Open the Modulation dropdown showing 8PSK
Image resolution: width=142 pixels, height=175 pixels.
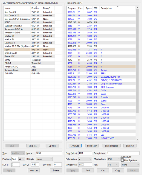[x=114, y=159]
